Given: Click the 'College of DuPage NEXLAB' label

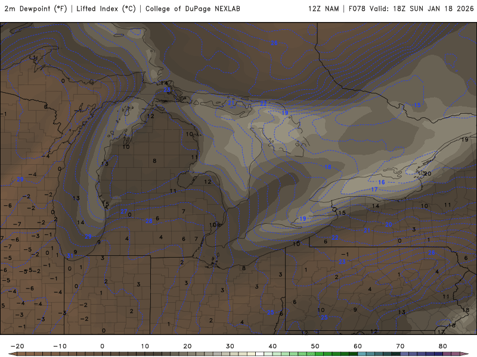Looking at the screenshot, I should coord(193,9).
